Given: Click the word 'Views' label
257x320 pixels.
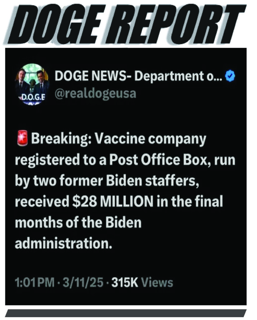Looking at the screenshot, I should (157, 282).
